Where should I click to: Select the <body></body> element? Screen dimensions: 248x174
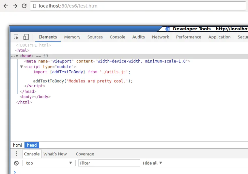pyautogui.click(x=35, y=97)
